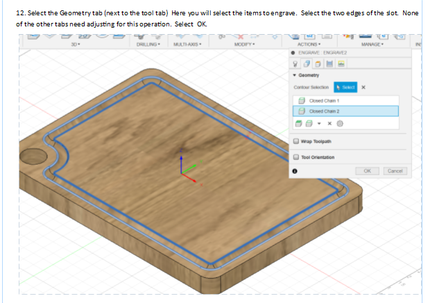Open the Heights tab in Engrave dialog
This screenshot has height=303, width=428.
(x=318, y=64)
